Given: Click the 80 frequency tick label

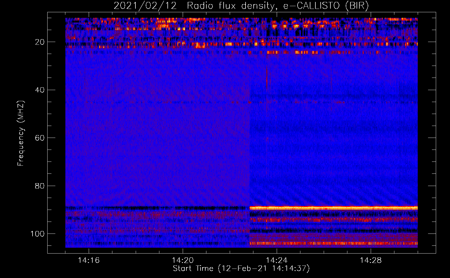Looking at the screenshot, I should tap(40, 186).
